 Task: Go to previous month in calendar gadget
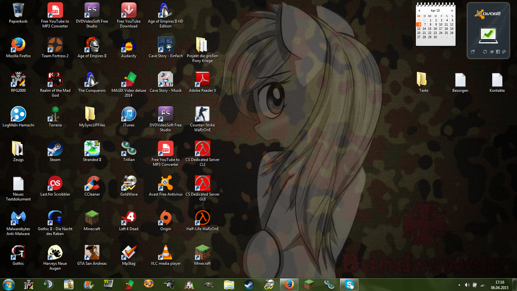tap(418, 10)
